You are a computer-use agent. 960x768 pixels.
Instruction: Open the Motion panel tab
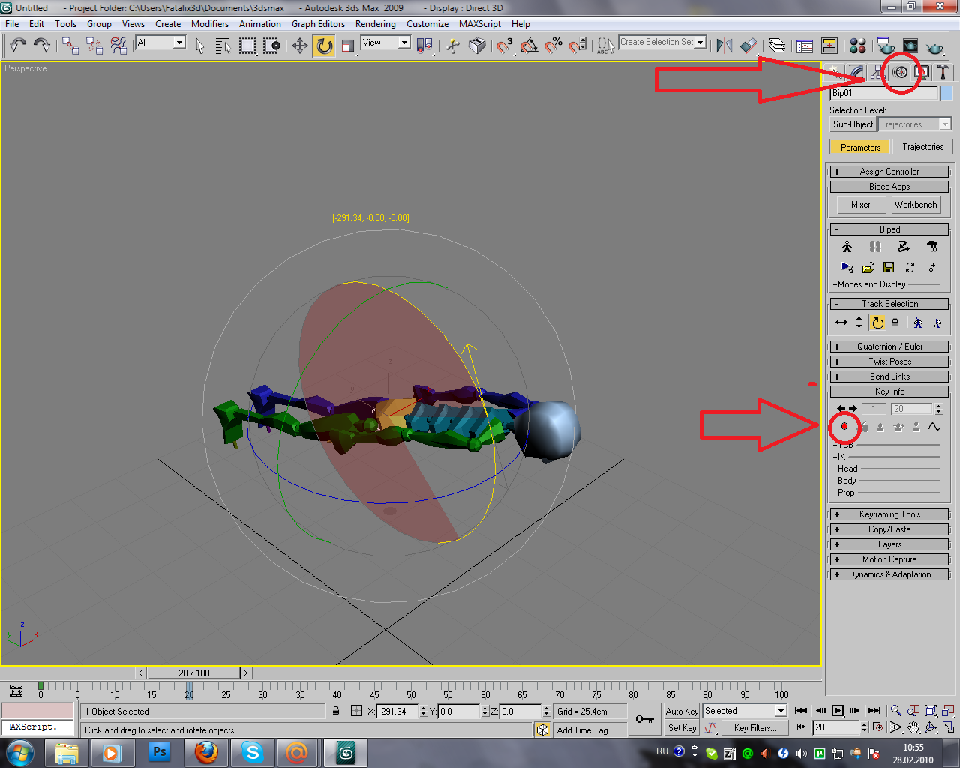pyautogui.click(x=901, y=72)
